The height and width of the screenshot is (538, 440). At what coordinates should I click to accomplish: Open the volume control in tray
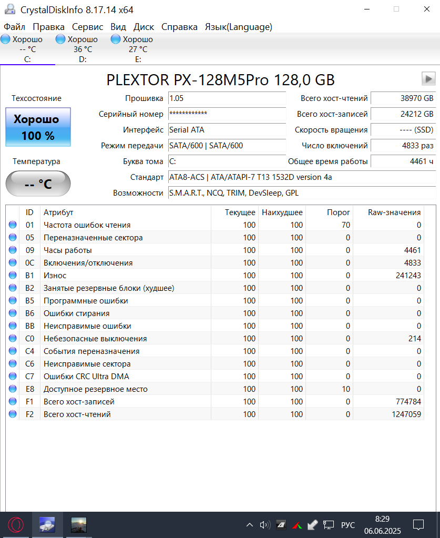pos(265,525)
